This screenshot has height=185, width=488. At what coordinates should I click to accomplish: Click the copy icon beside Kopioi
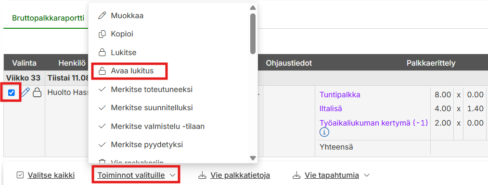pos(102,34)
